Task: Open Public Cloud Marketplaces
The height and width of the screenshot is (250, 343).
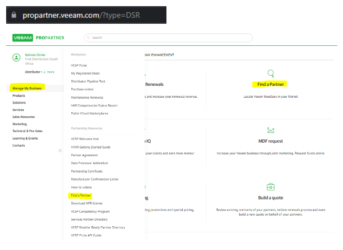Action: pyautogui.click(x=89, y=113)
